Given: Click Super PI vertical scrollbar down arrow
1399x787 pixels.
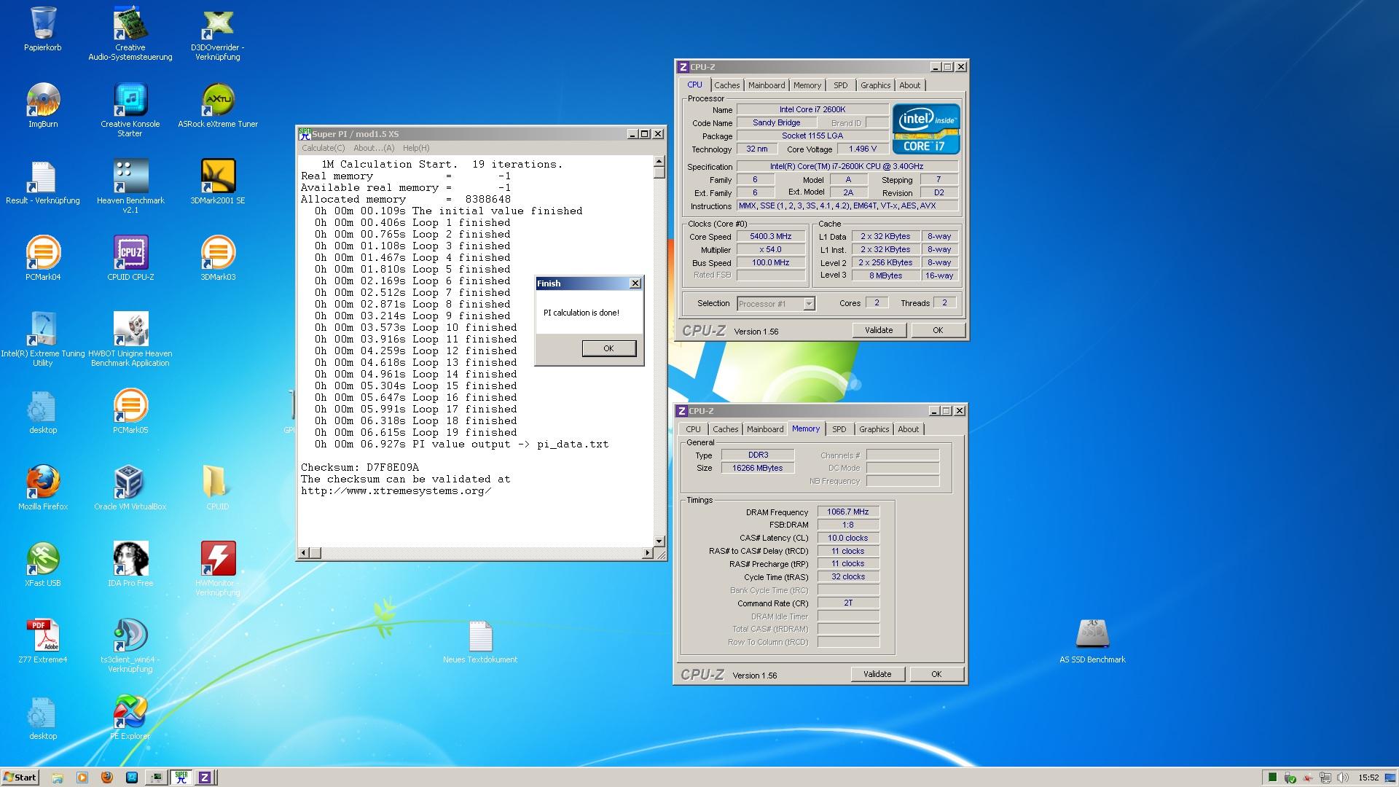Looking at the screenshot, I should coord(659,541).
